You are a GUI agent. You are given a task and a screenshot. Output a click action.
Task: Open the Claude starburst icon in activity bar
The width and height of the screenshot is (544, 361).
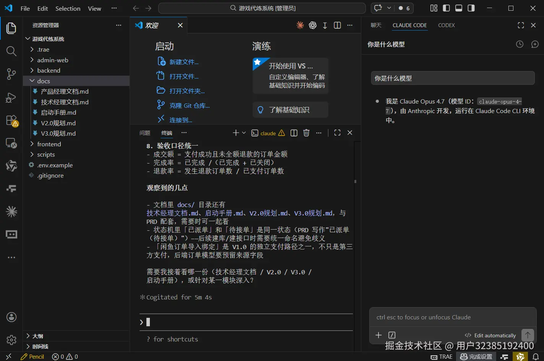11,211
